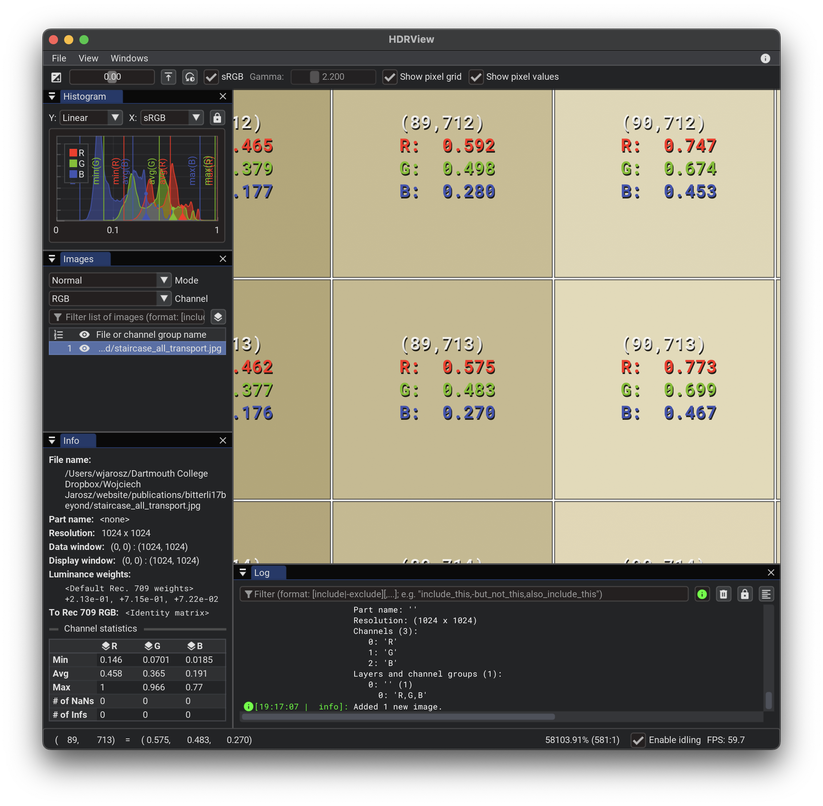This screenshot has height=806, width=823.
Task: Open the Y axis Linear dropdown
Action: [92, 118]
